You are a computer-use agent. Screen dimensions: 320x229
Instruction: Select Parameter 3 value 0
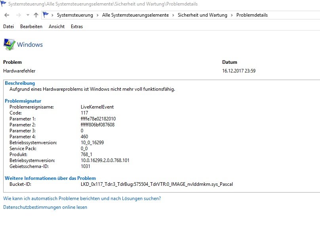pyautogui.click(x=82, y=131)
